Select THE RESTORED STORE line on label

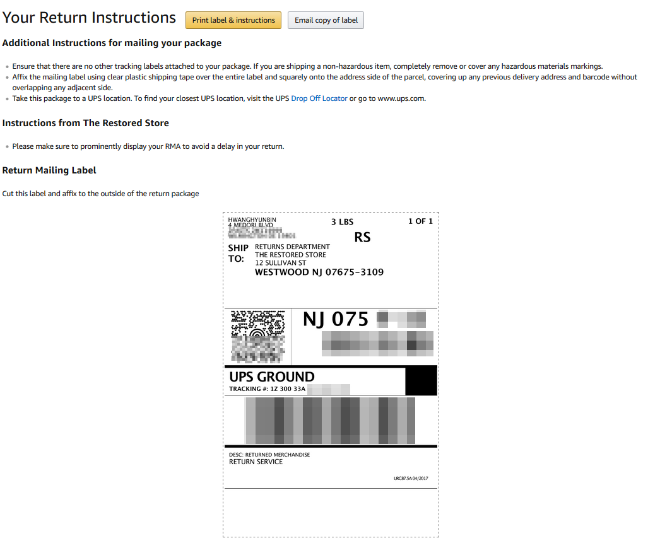click(290, 255)
